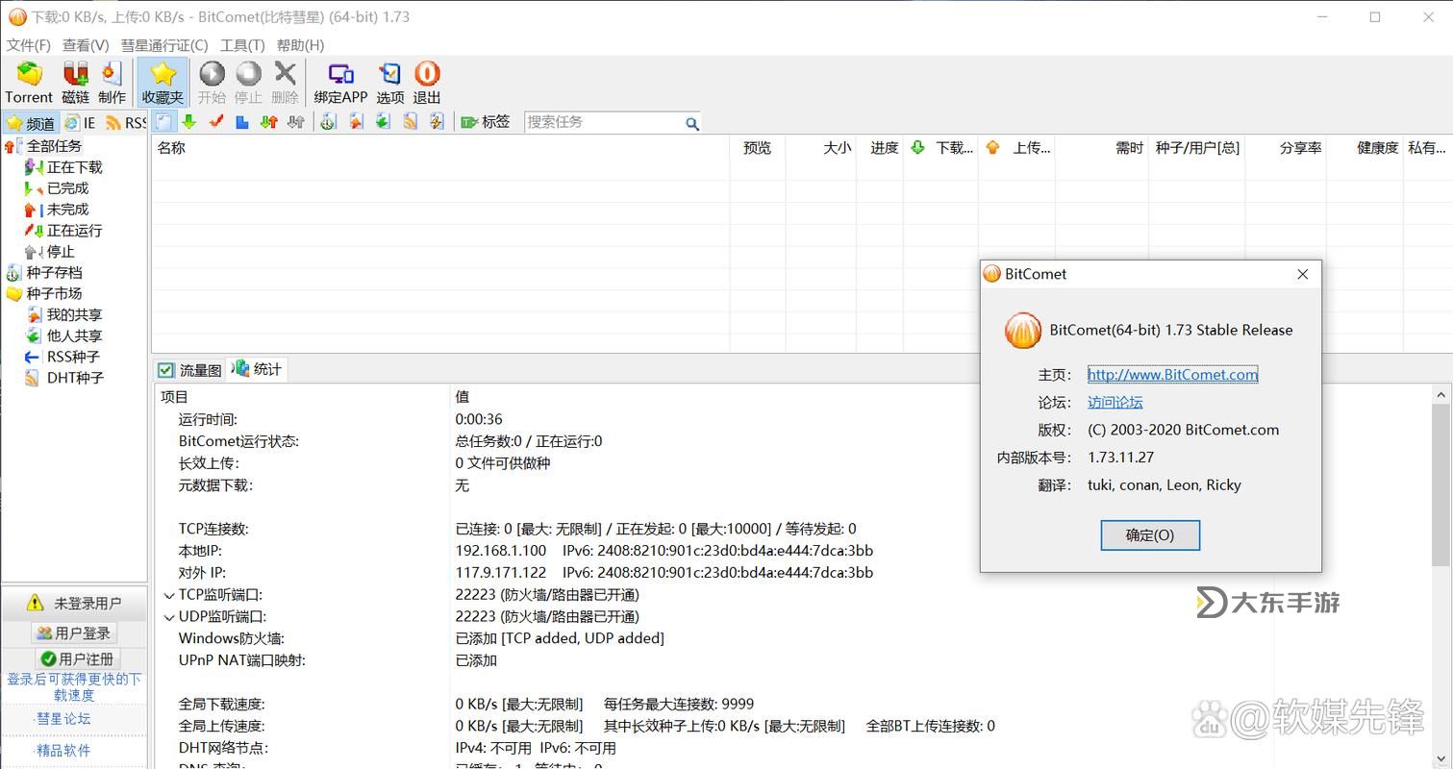Click the 删除 delete toolbar button
This screenshot has height=769, width=1453.
coord(285,83)
